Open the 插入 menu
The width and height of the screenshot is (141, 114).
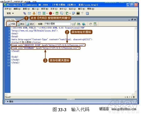coord(35,9)
